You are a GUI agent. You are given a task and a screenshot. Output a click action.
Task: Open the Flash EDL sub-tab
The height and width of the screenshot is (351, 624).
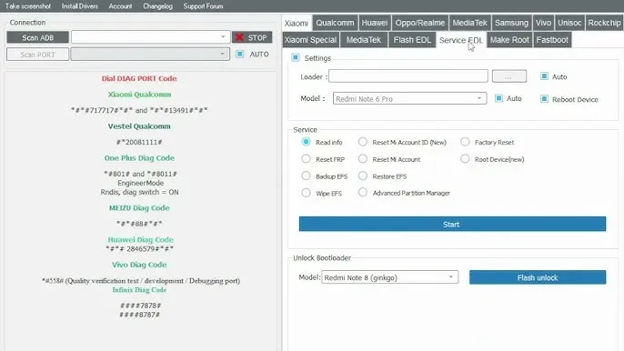point(412,40)
